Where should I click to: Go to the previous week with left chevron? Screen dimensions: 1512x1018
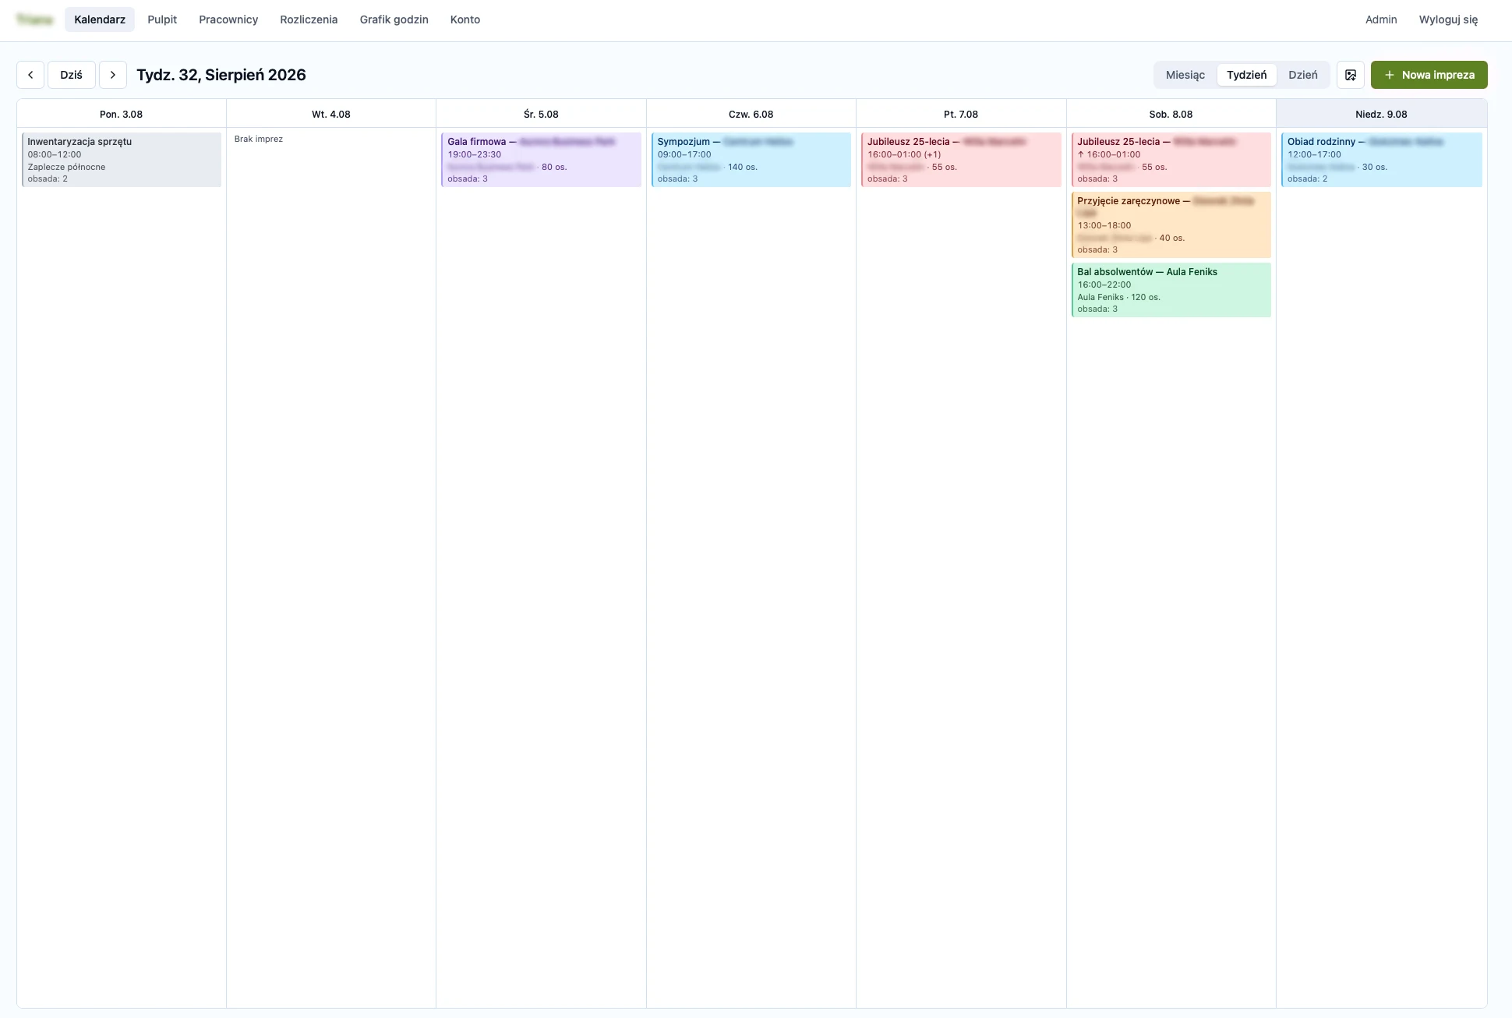coord(30,75)
